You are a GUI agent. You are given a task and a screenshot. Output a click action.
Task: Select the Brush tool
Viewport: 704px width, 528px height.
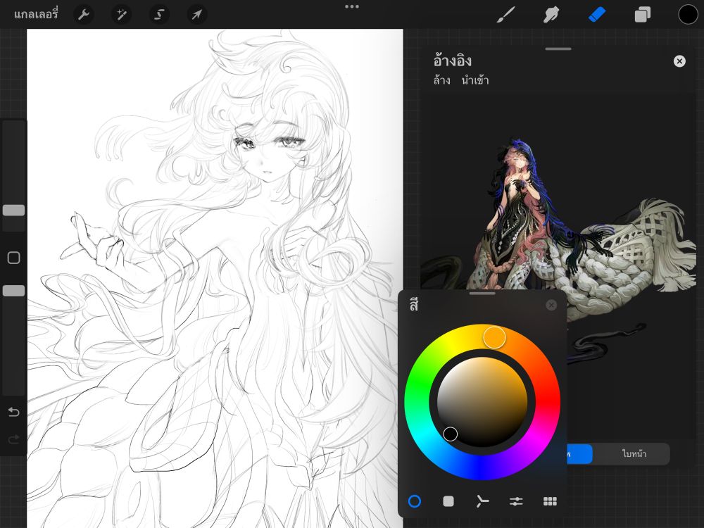506,14
